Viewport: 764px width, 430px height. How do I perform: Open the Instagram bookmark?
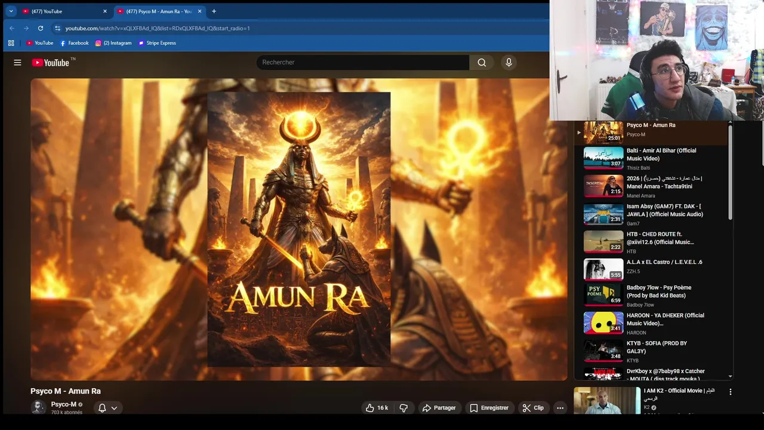point(113,43)
